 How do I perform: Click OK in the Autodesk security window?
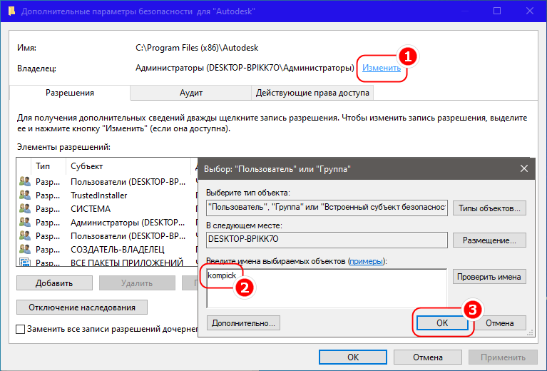coord(353,357)
